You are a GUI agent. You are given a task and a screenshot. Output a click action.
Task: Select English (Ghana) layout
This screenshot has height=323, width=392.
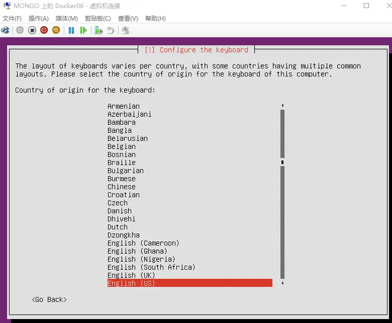click(137, 251)
